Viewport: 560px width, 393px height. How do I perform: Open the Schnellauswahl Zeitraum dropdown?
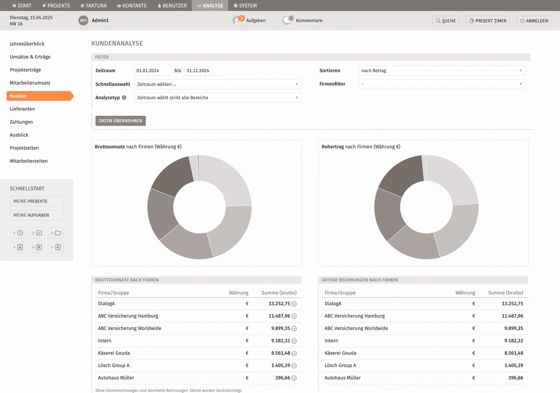[218, 84]
